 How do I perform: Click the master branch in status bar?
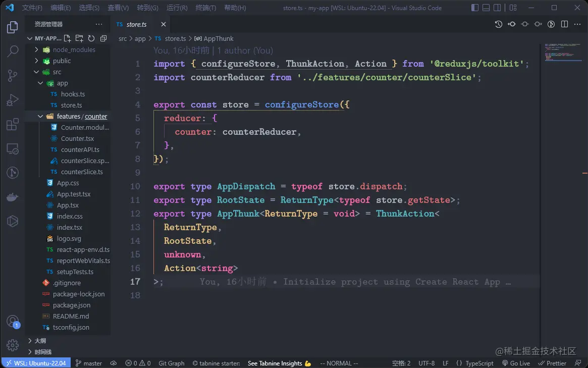pyautogui.click(x=89, y=363)
